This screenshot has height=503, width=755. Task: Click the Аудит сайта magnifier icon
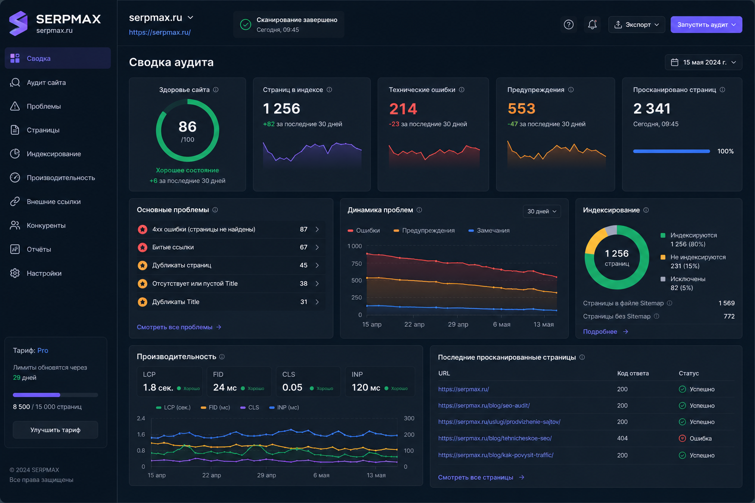[x=15, y=83]
